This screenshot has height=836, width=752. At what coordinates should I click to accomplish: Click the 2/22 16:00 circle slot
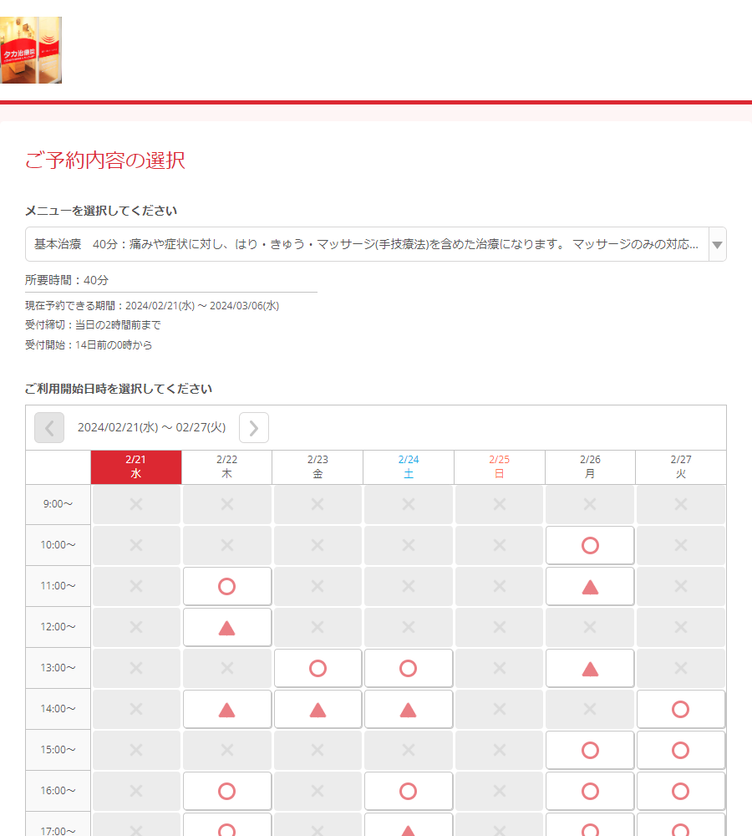point(226,791)
